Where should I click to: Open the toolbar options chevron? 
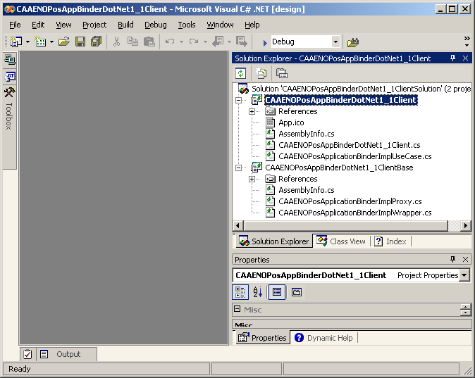tap(467, 42)
